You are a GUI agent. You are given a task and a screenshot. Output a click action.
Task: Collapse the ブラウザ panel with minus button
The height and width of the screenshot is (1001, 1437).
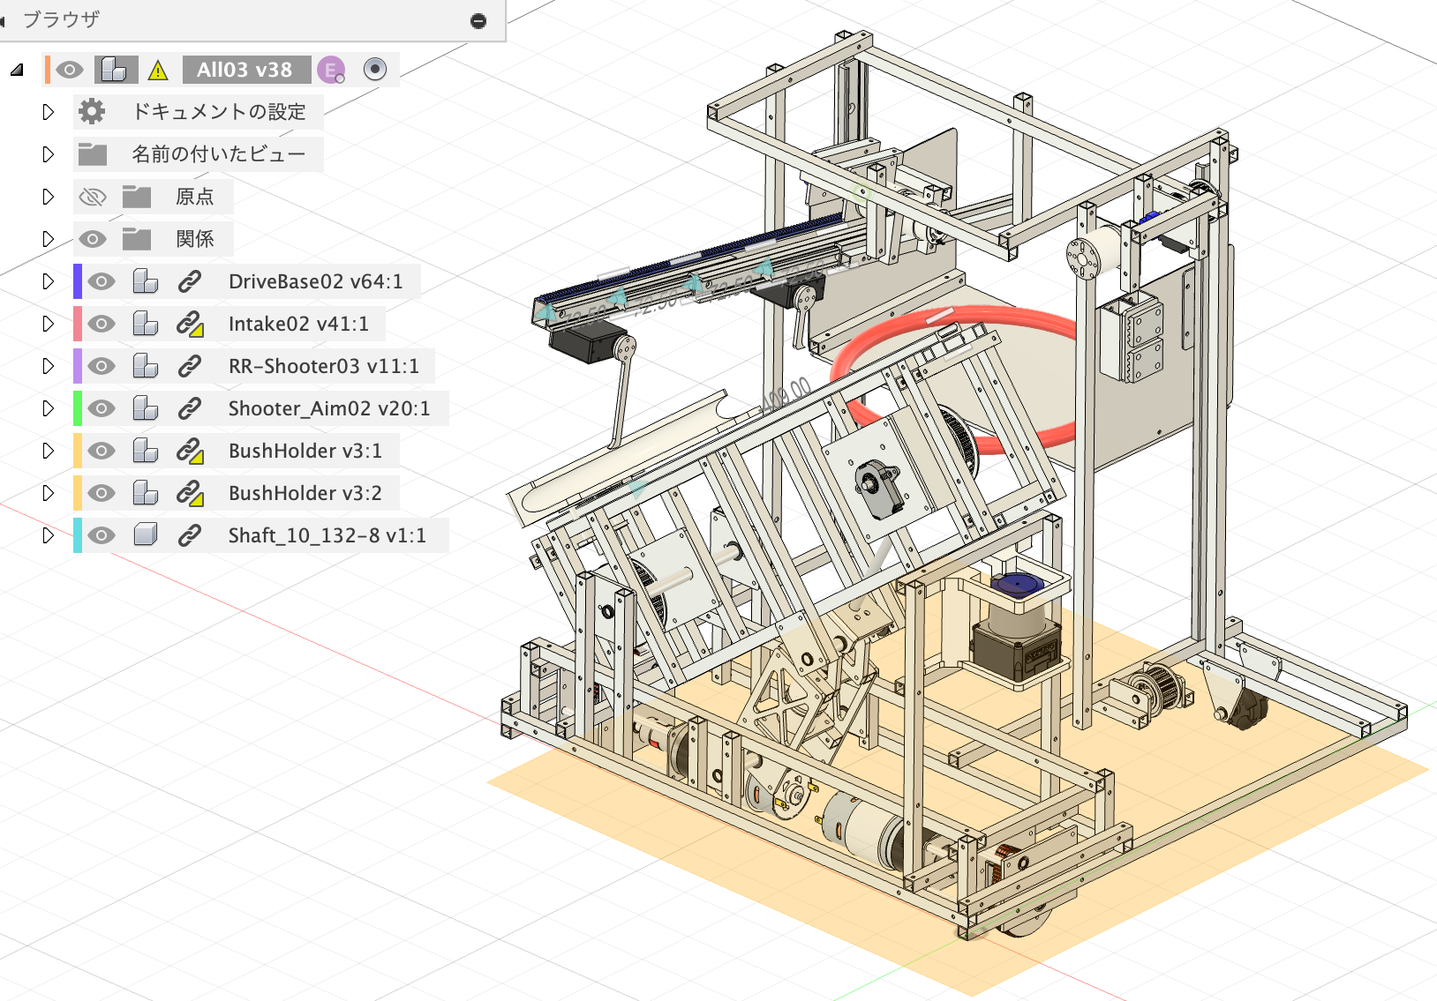pyautogui.click(x=478, y=20)
